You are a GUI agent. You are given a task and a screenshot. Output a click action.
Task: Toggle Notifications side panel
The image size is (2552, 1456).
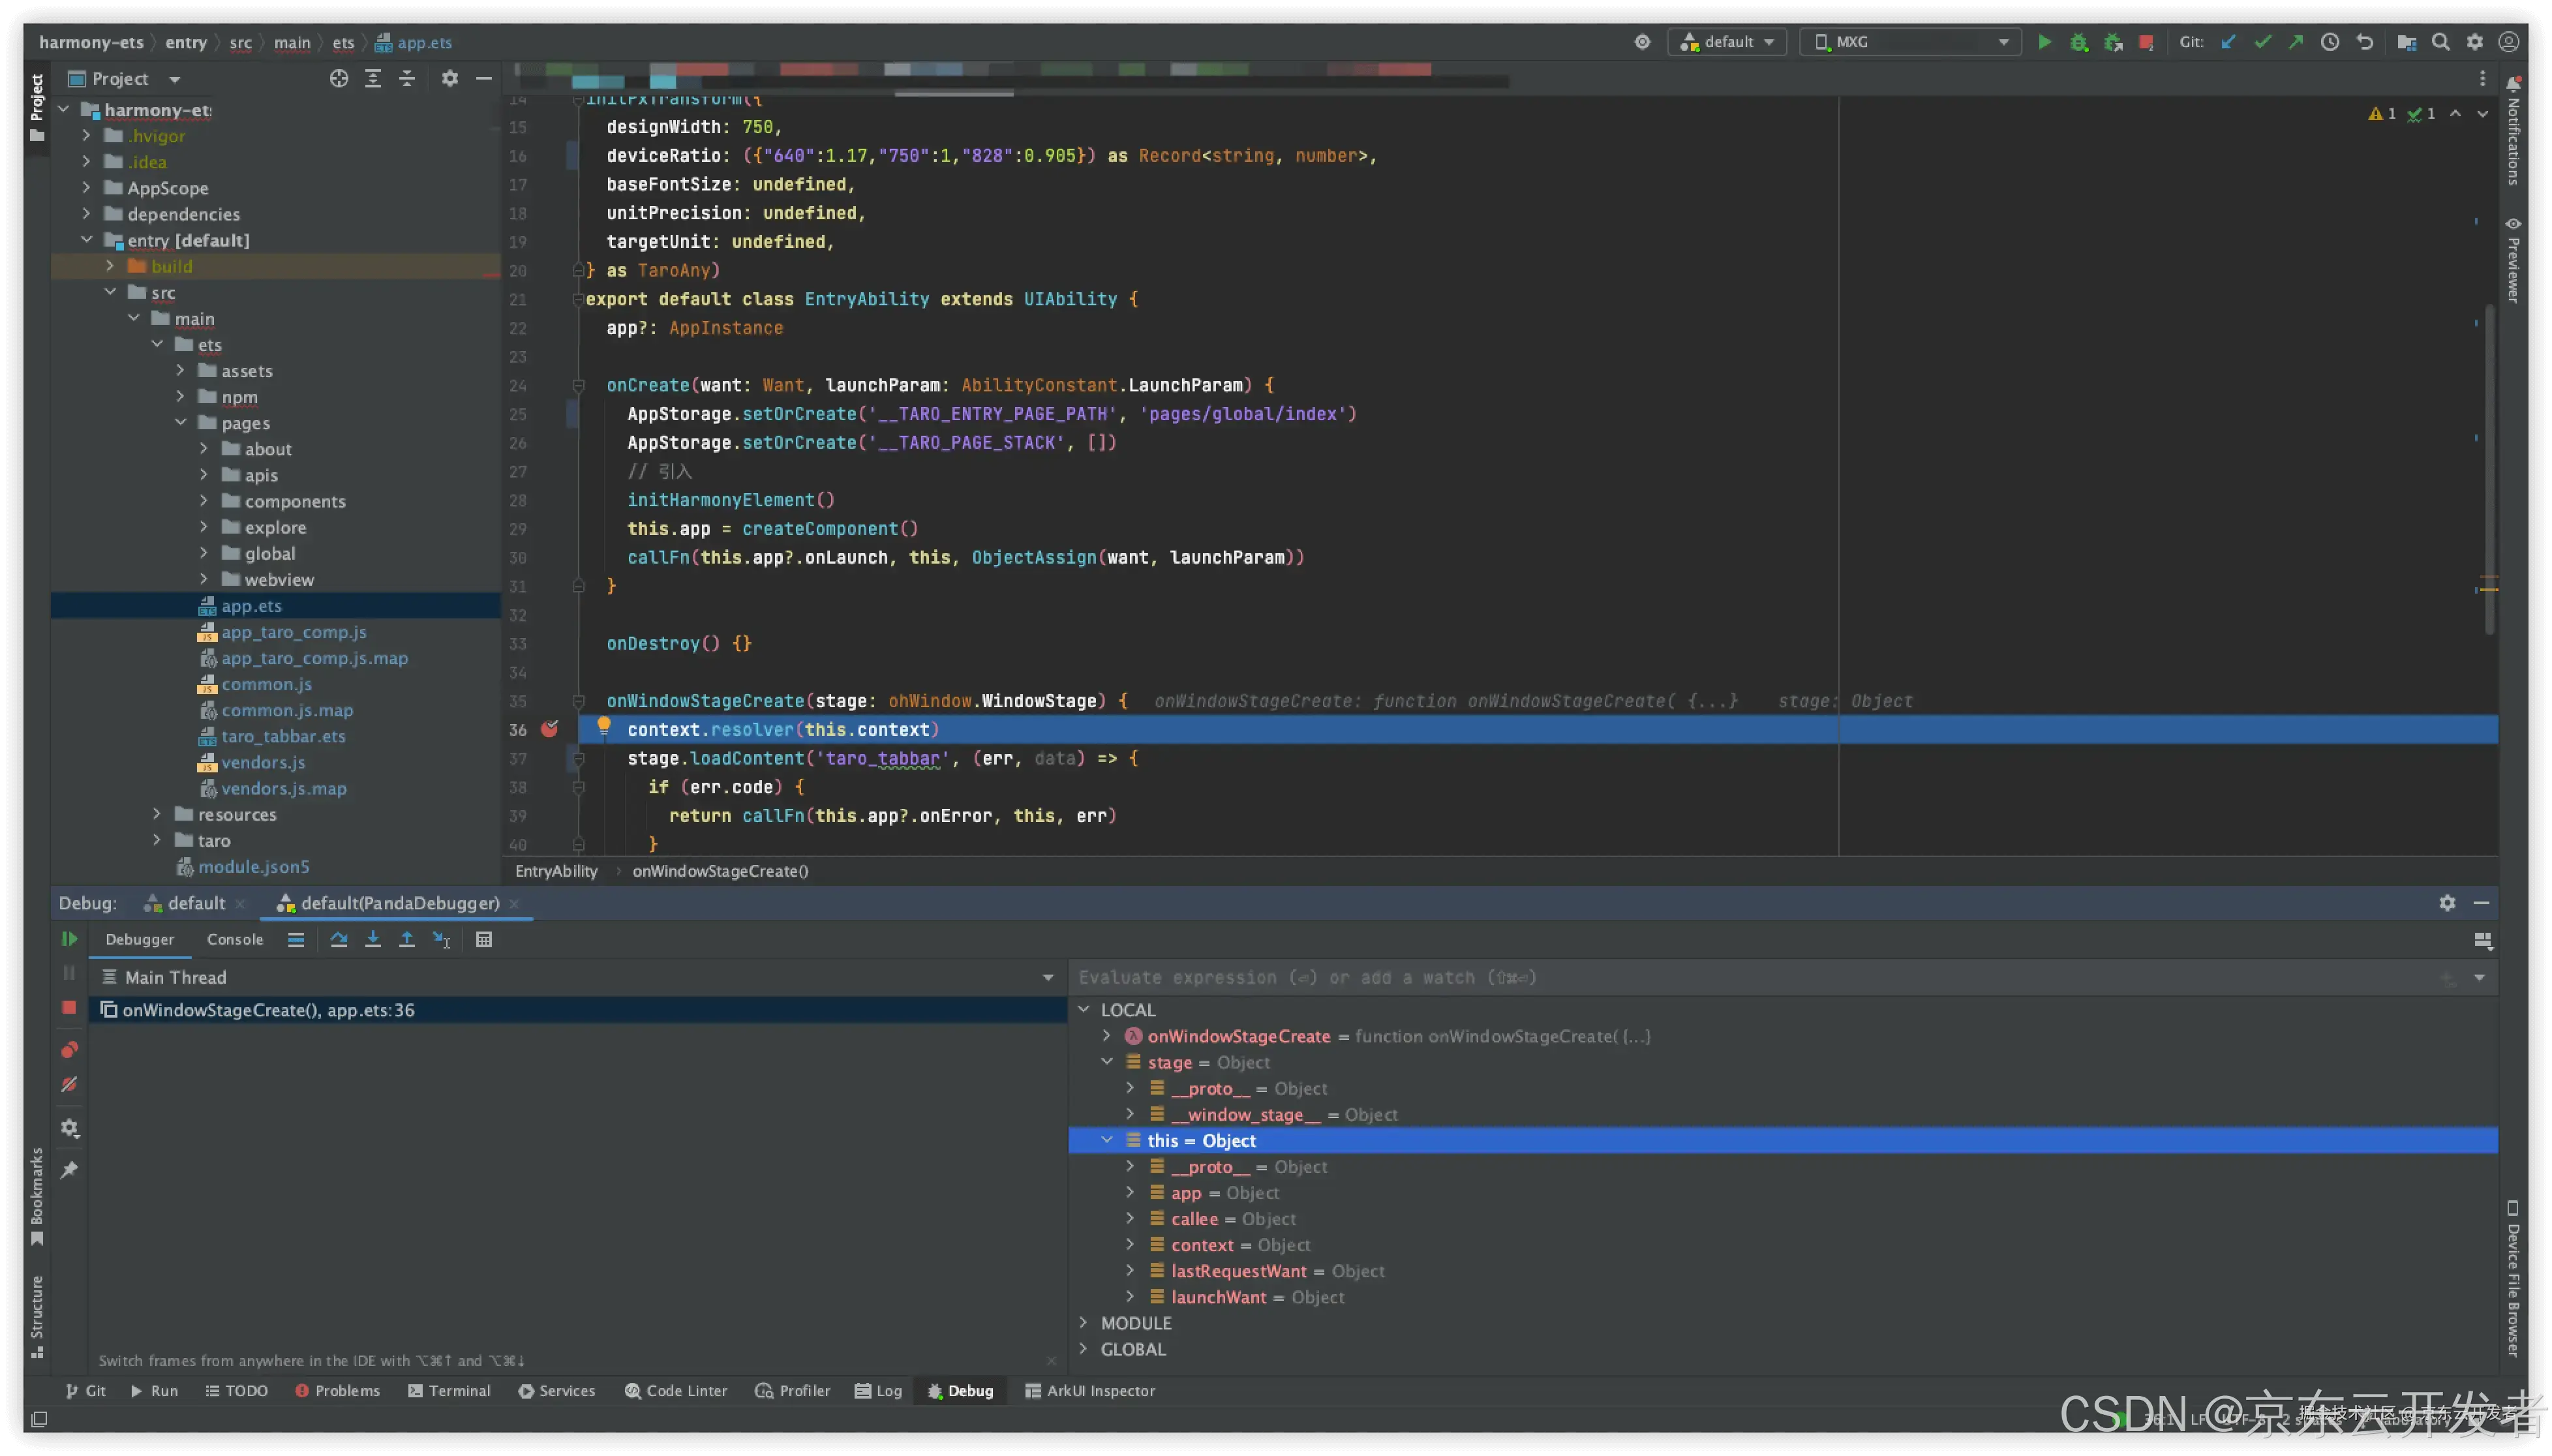pyautogui.click(x=2512, y=130)
